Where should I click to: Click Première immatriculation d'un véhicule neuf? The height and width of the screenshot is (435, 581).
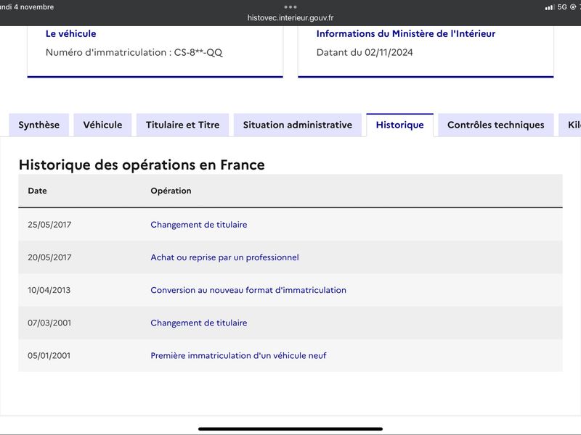[238, 355]
